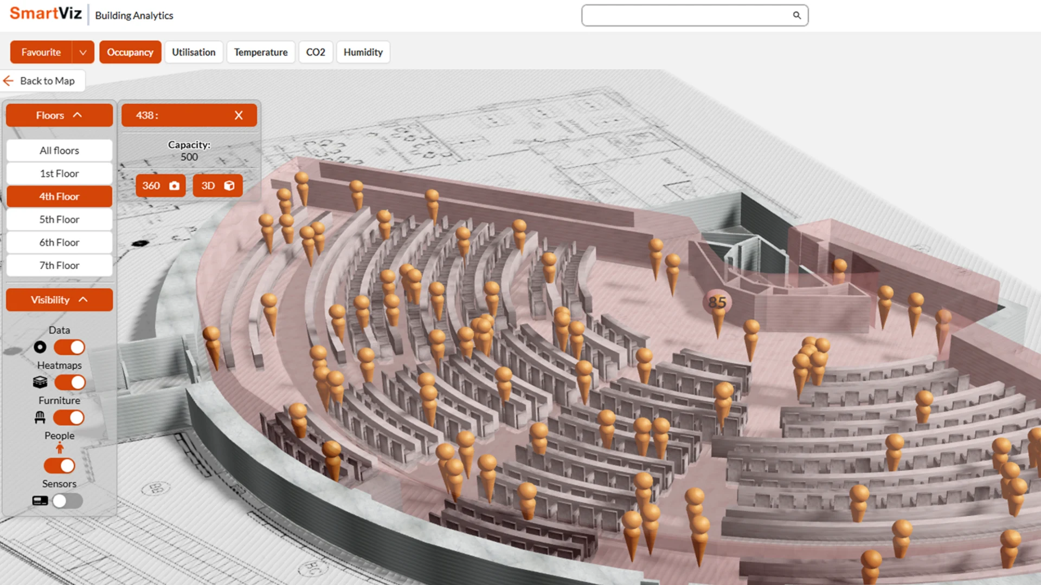
Task: Collapse the Floors panel
Action: click(60, 115)
